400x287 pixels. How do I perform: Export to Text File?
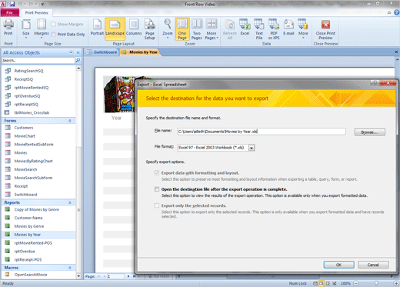259,29
